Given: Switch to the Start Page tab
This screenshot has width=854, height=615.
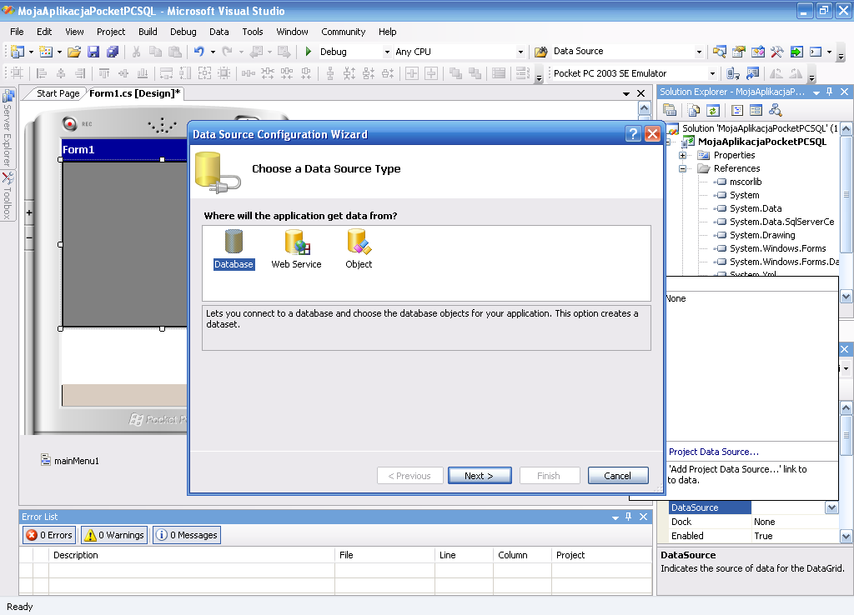Looking at the screenshot, I should click(58, 93).
